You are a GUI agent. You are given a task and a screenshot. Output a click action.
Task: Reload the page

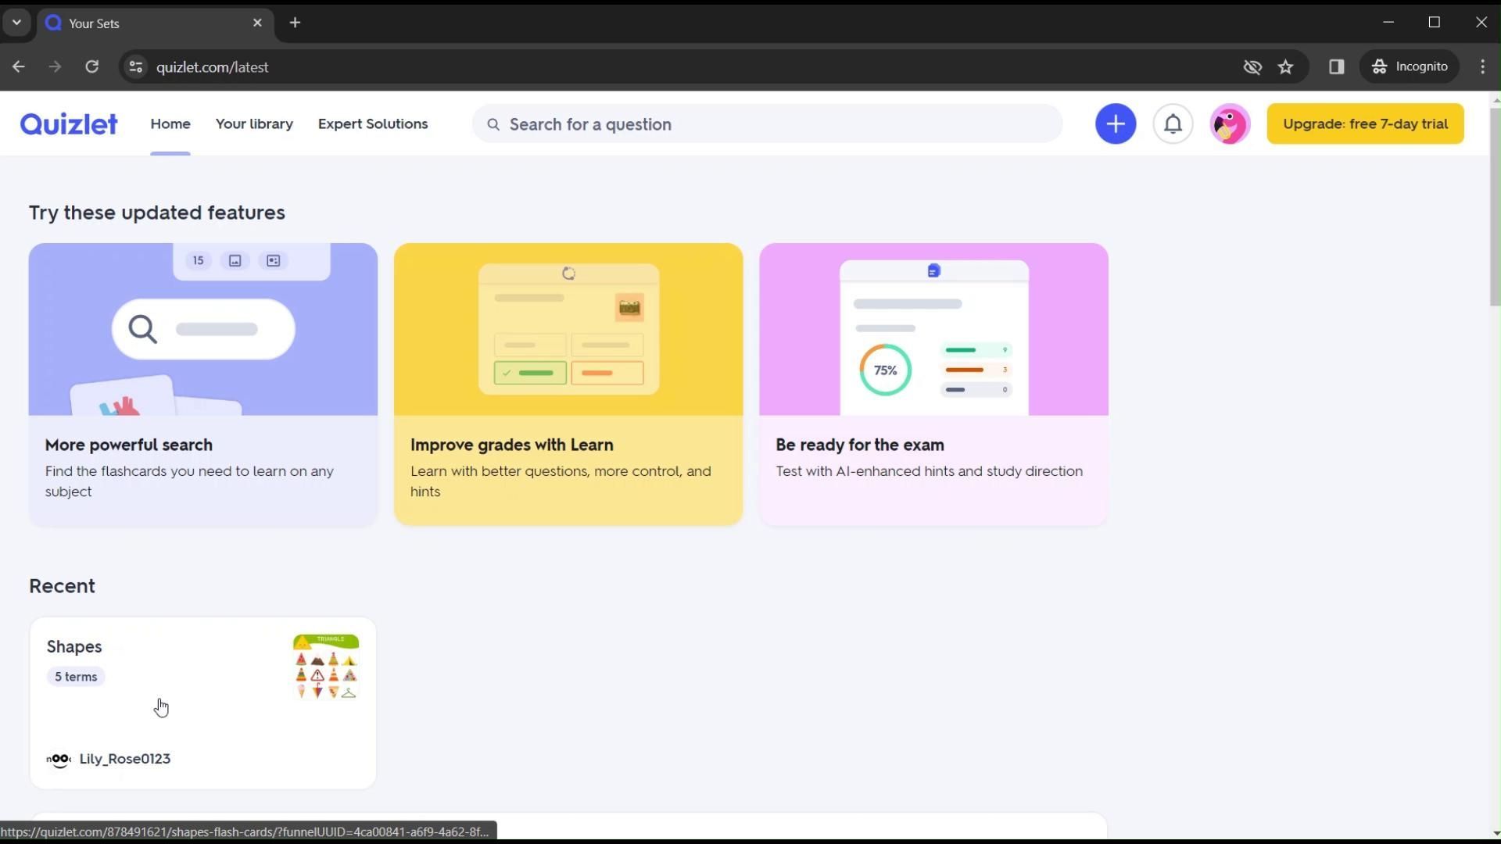click(x=92, y=67)
